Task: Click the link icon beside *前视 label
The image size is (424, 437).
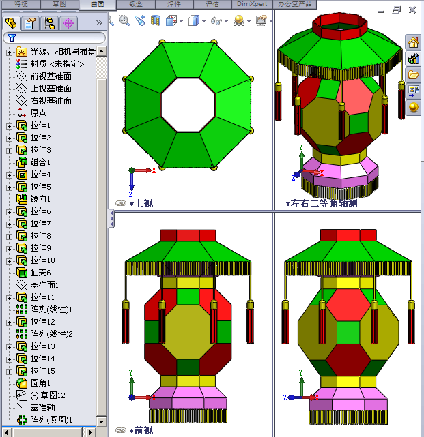Action: (x=121, y=430)
